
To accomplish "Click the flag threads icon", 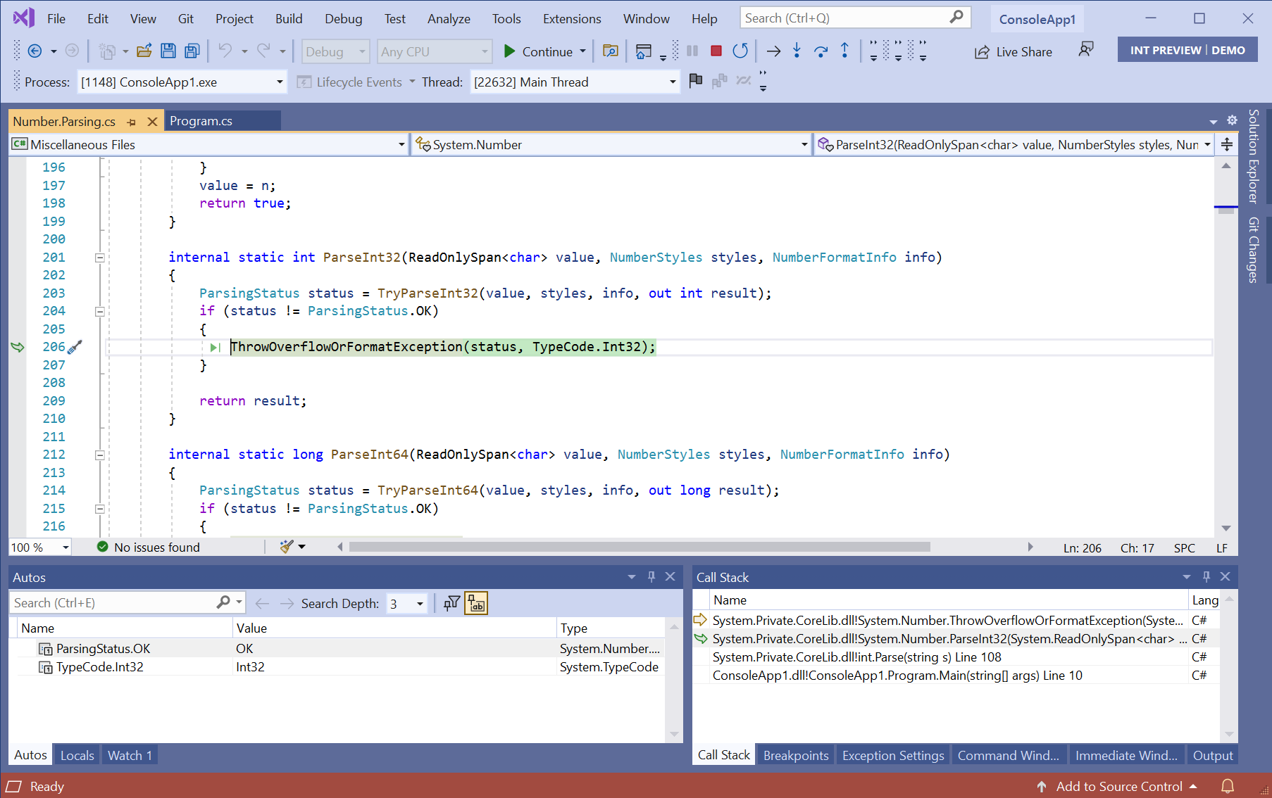I will [x=696, y=81].
